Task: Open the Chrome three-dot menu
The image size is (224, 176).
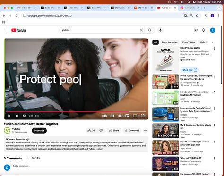Action: pos(219,16)
